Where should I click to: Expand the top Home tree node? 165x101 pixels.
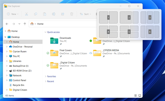coord(5,31)
